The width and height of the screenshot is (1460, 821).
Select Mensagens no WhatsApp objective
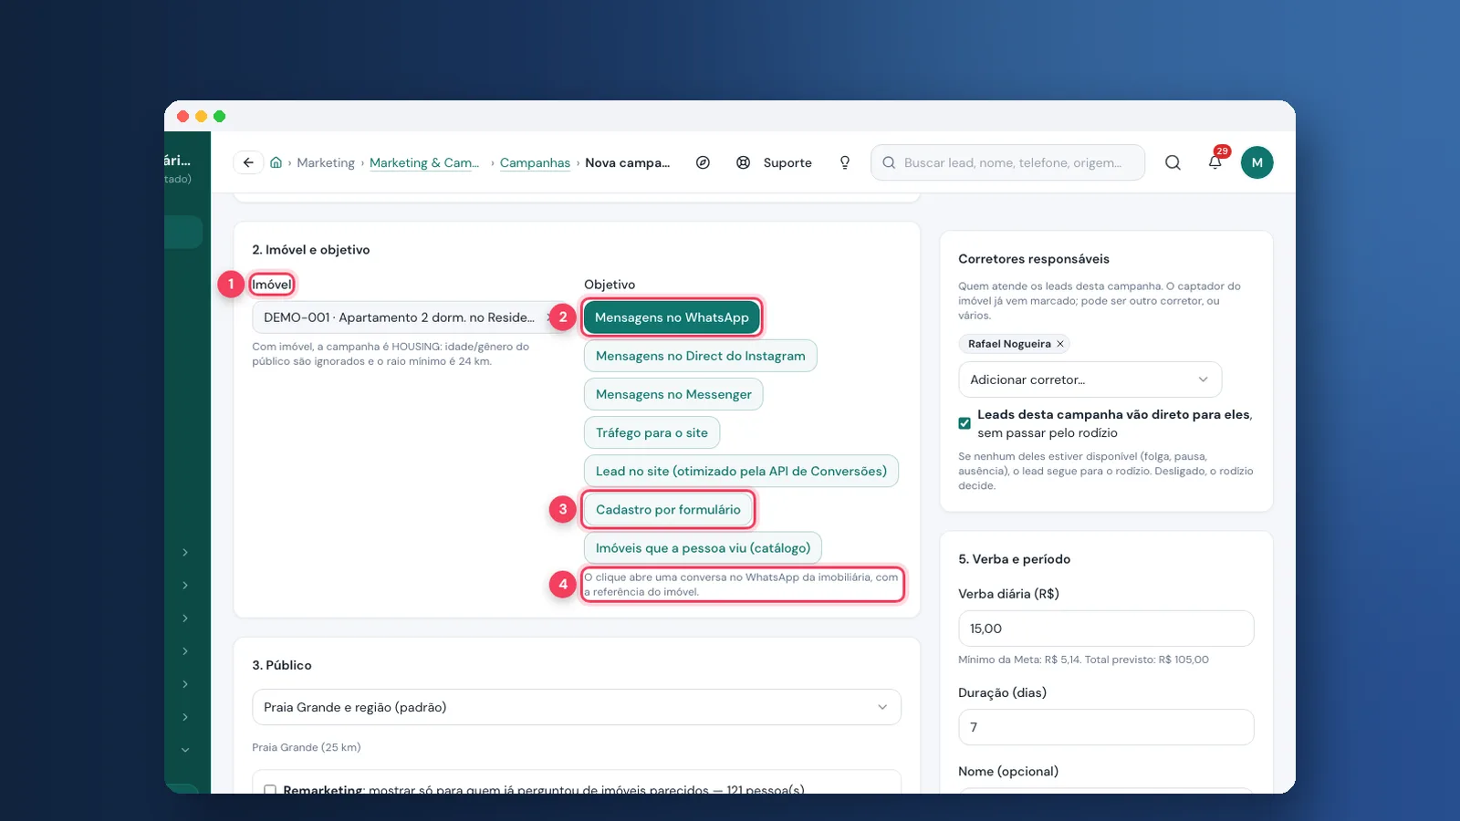(672, 317)
